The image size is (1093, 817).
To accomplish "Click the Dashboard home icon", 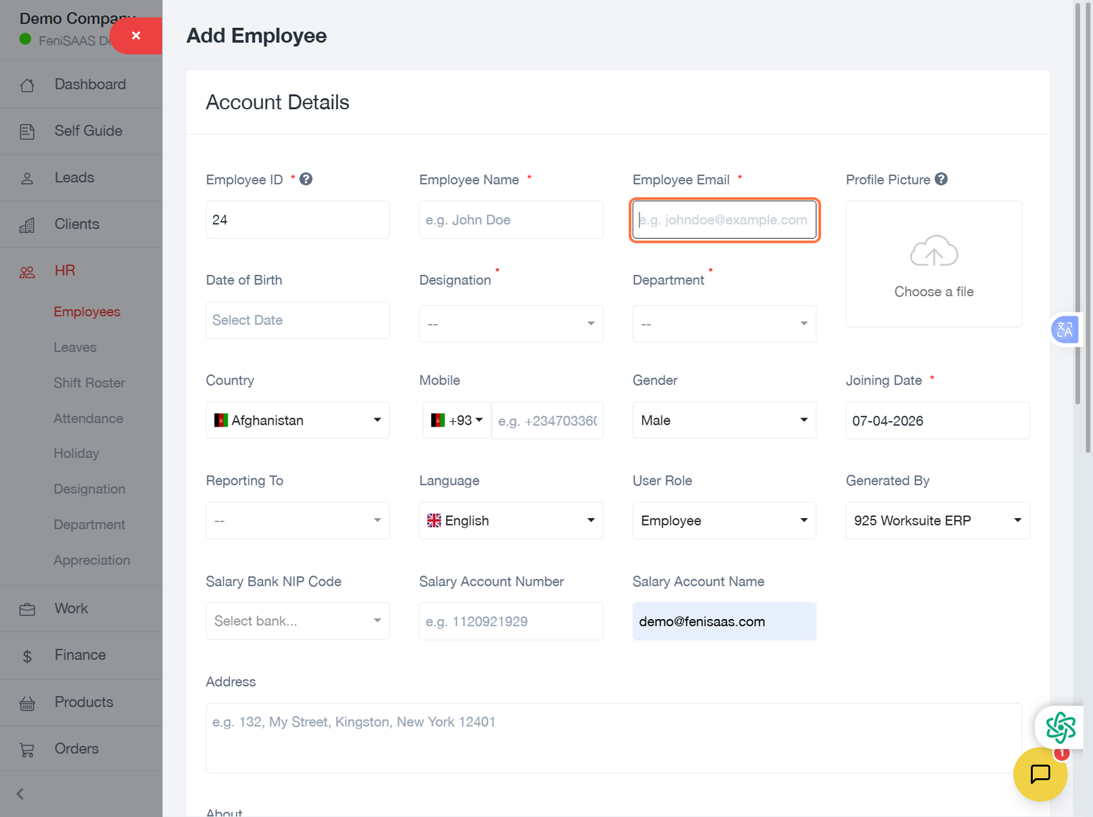I will 27,85.
